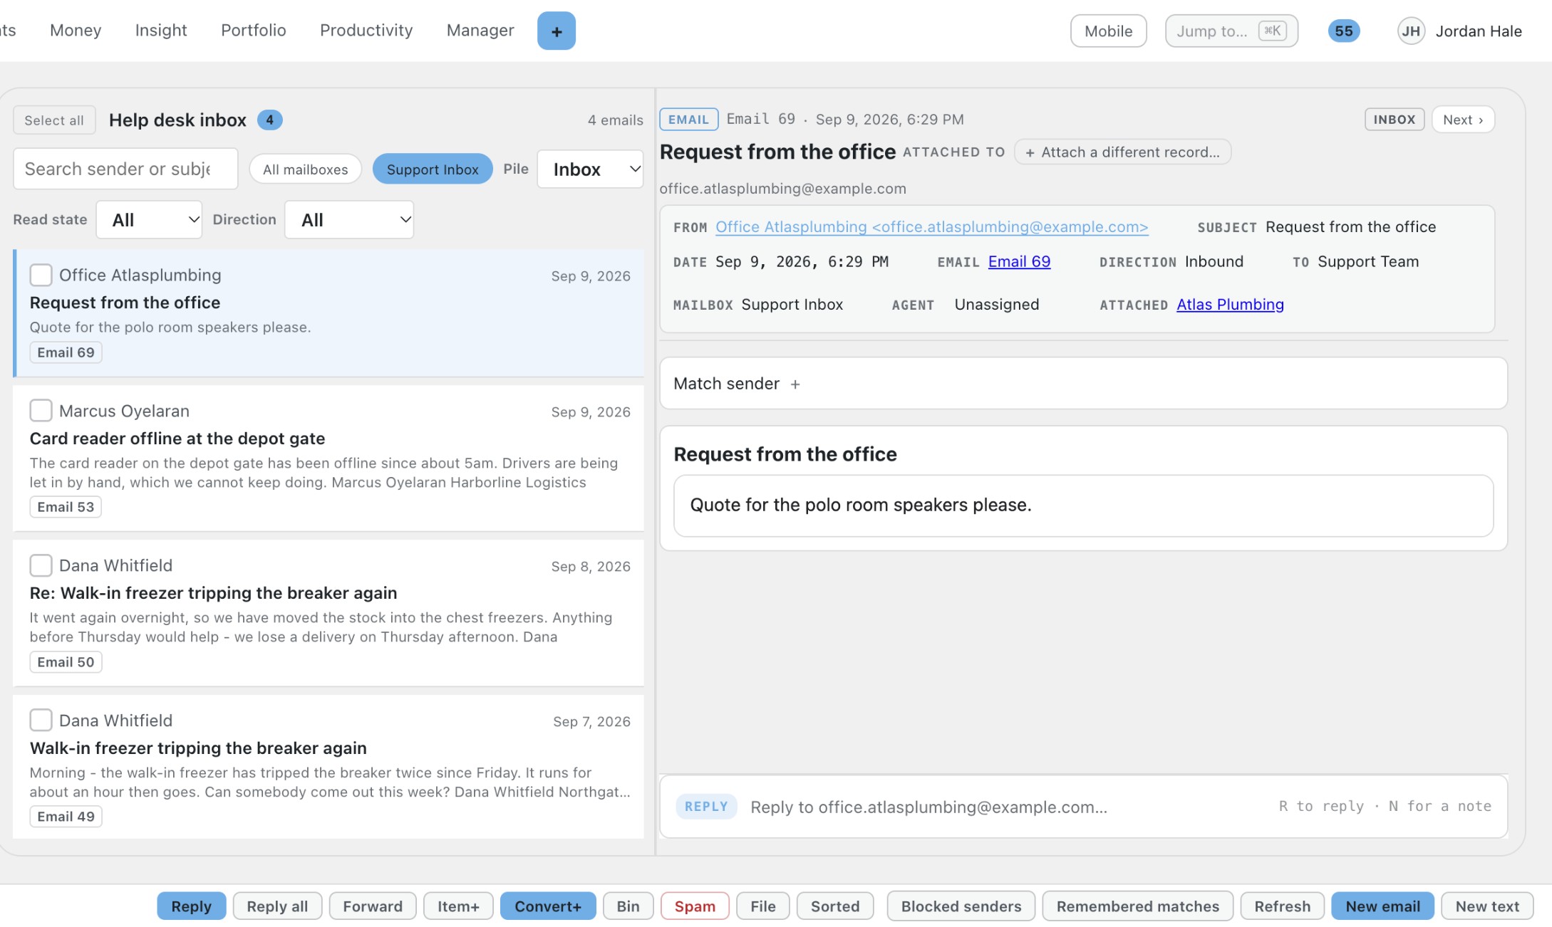Expand the Convert+ menu
1552x927 pixels.
point(548,906)
